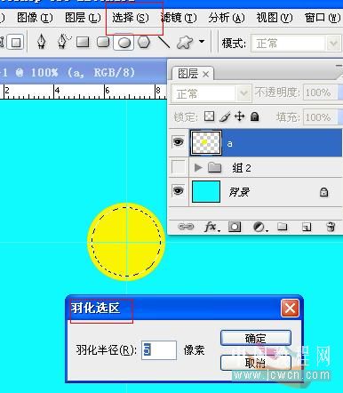Click the 羽化选区 dialog title bar

click(x=184, y=309)
